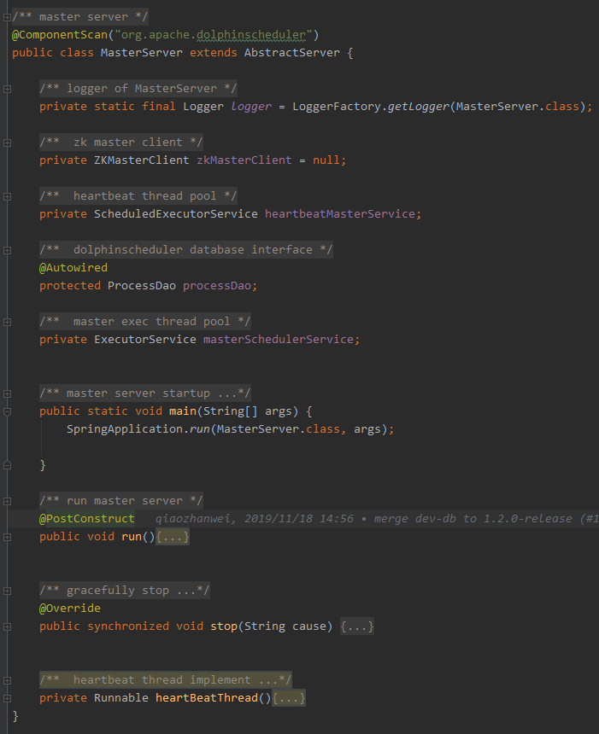
Task: Click the AbstractServer superclass name
Action: 292,53
